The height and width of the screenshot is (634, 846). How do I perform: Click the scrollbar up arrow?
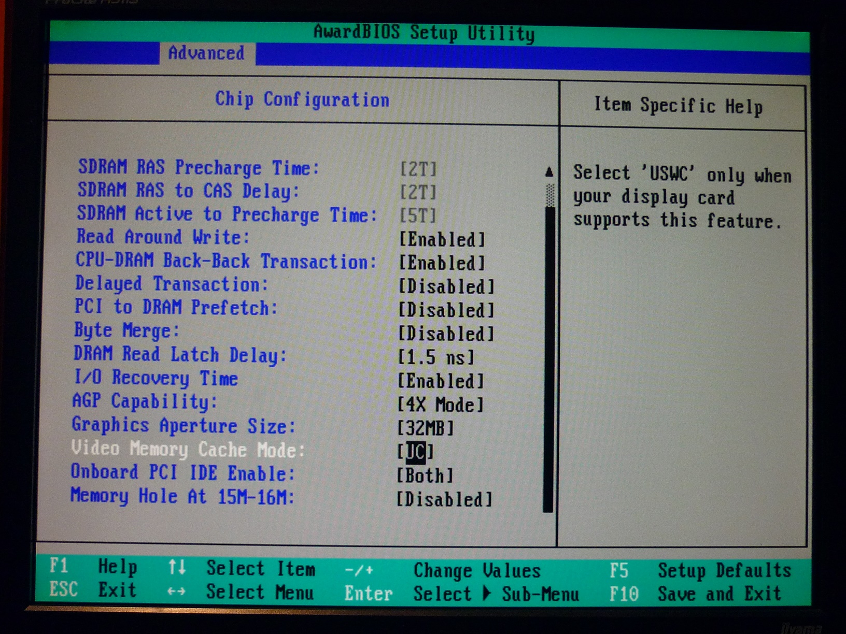pyautogui.click(x=549, y=172)
